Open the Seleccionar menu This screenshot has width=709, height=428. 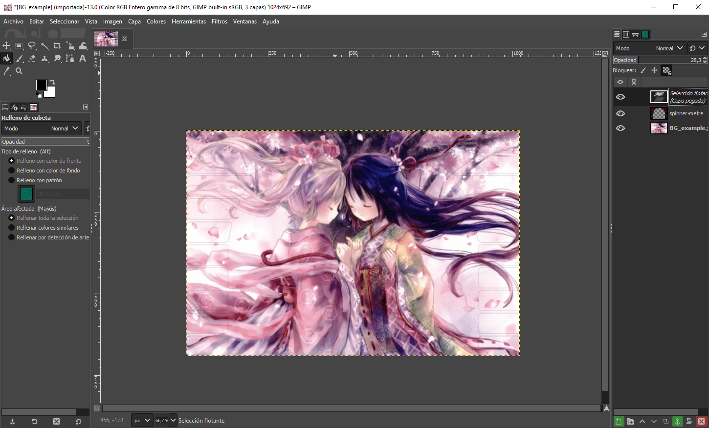pos(65,21)
